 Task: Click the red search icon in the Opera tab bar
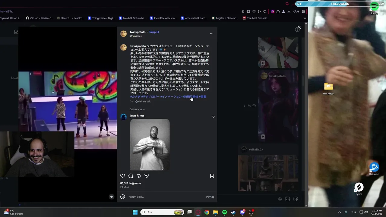(287, 4)
